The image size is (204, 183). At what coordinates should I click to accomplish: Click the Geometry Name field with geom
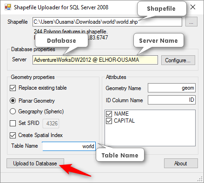pyautogui.click(x=171, y=88)
